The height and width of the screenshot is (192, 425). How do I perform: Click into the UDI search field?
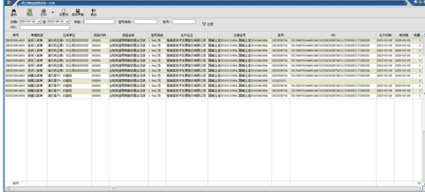pyautogui.click(x=44, y=27)
